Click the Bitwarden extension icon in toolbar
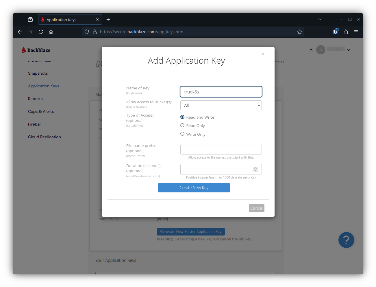The width and height of the screenshot is (376, 287). click(335, 32)
